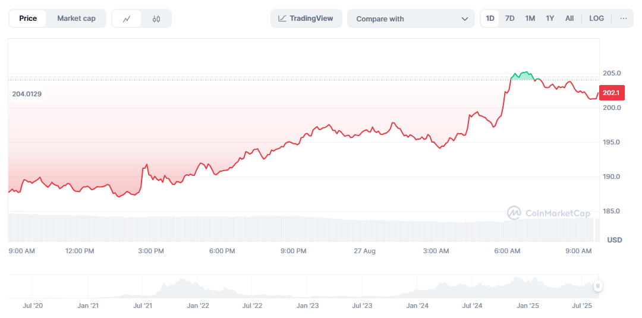Select the All time range

click(x=569, y=18)
